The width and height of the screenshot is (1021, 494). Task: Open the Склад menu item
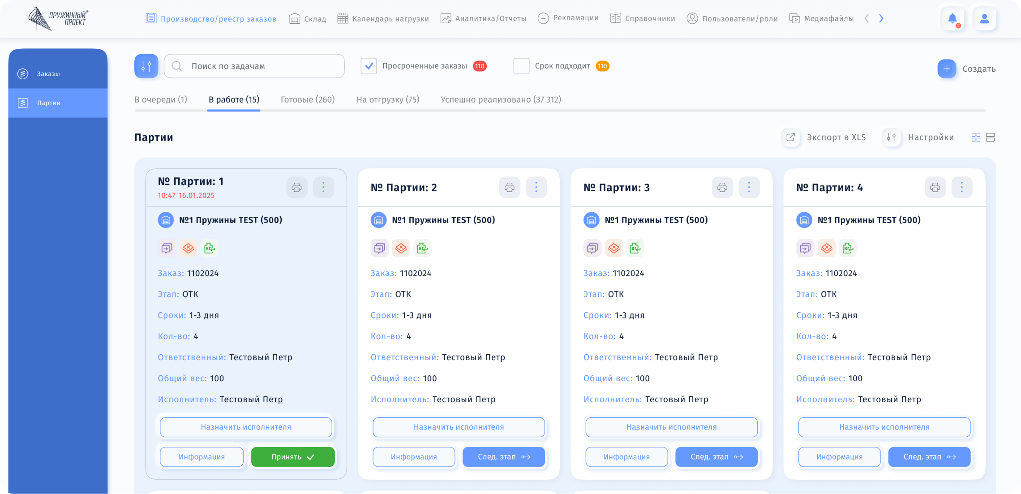pos(308,19)
